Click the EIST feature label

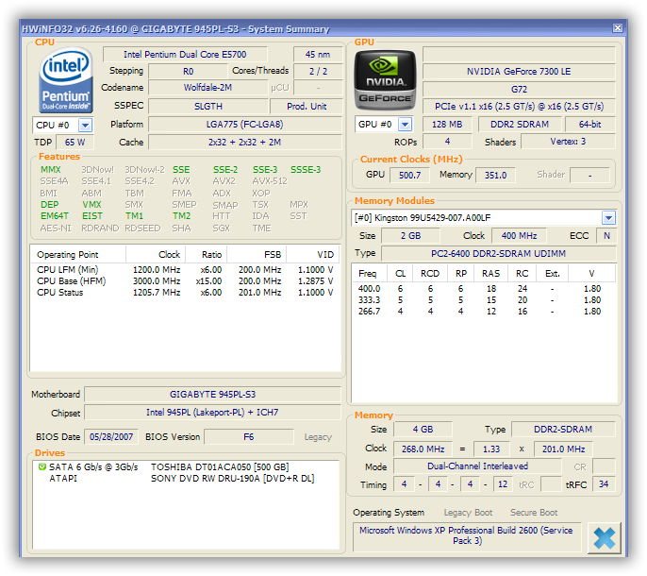point(92,216)
